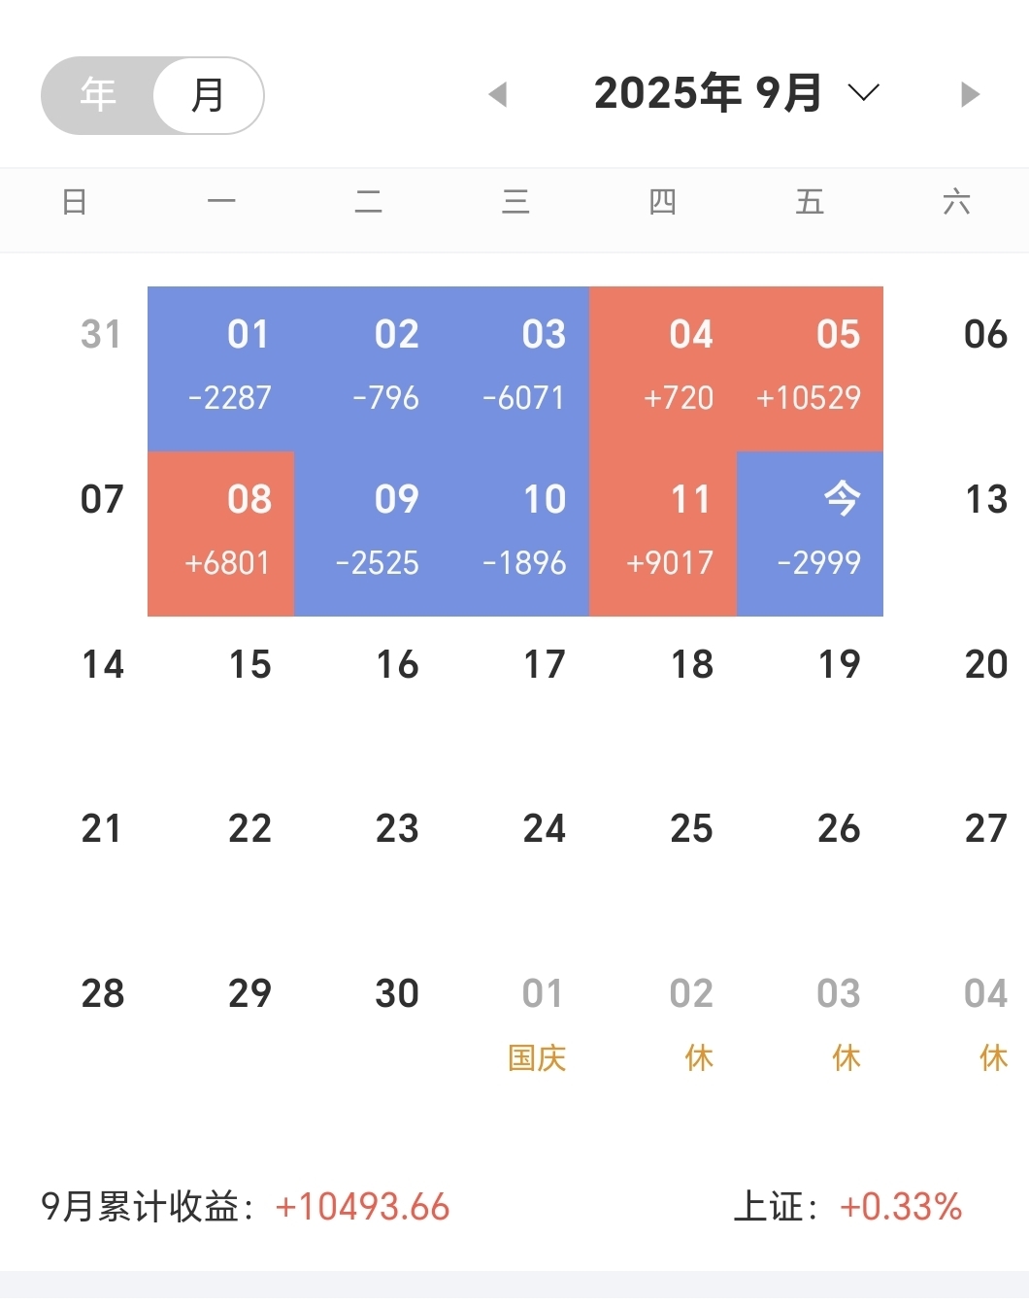Viewport: 1029px width, 1304px height.
Task: Select September 09 showing -2525
Action: pyautogui.click(x=369, y=533)
